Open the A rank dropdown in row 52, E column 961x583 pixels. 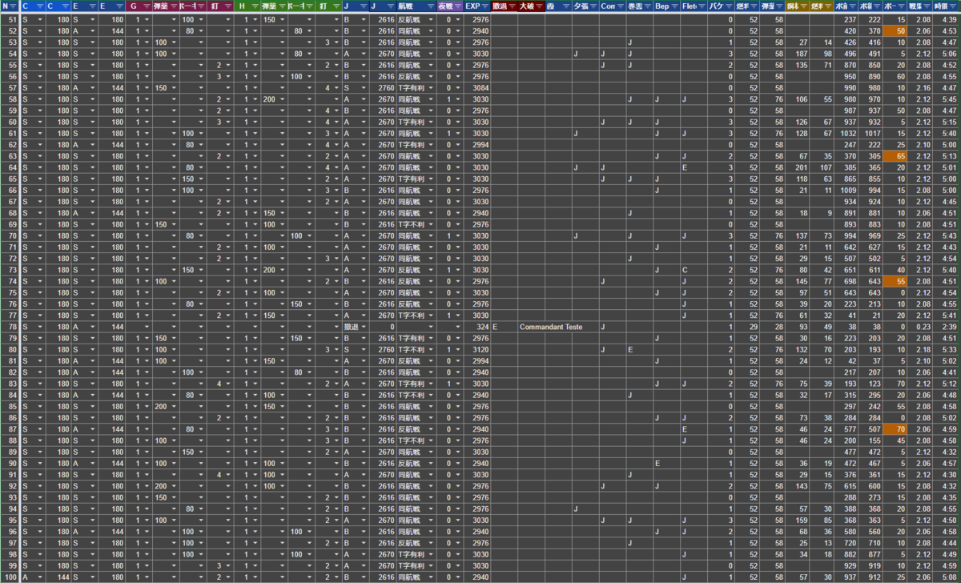tap(94, 30)
